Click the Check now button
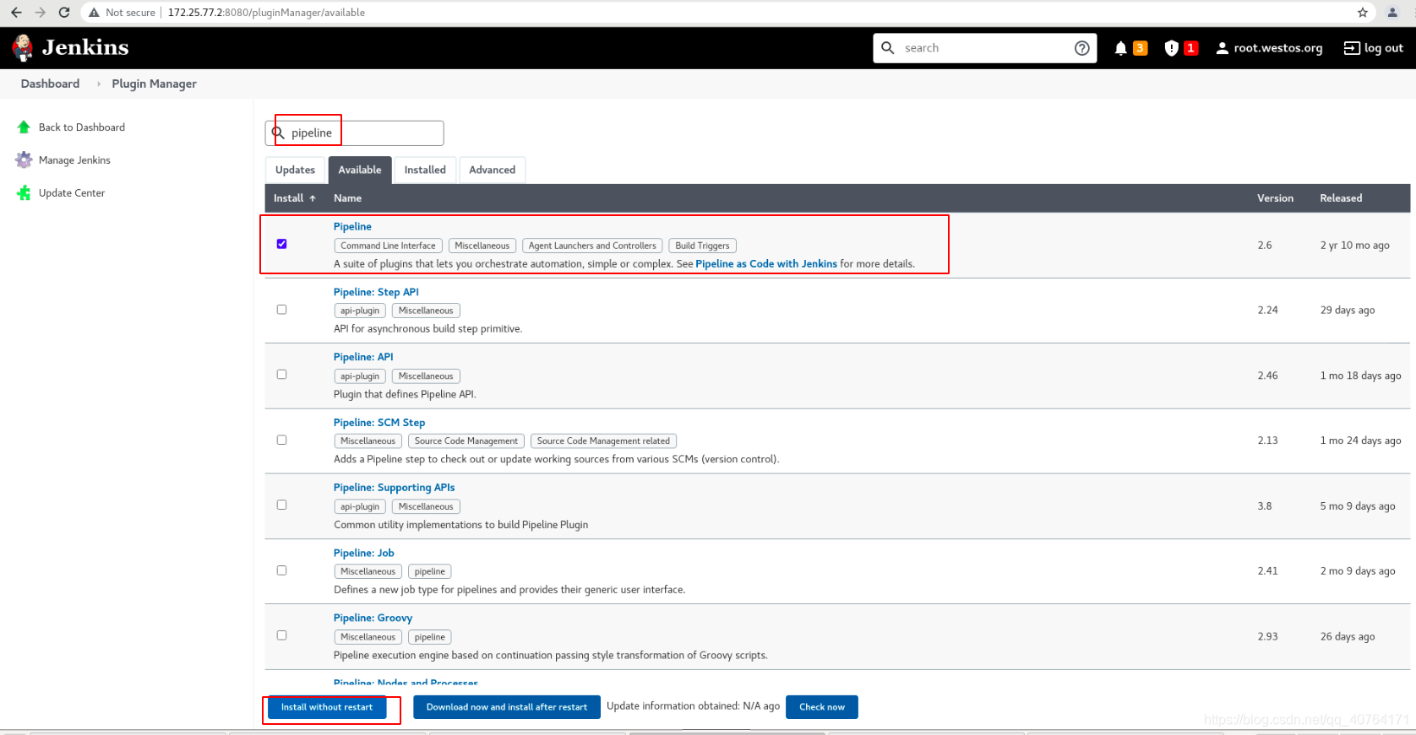The width and height of the screenshot is (1416, 735). tap(822, 707)
